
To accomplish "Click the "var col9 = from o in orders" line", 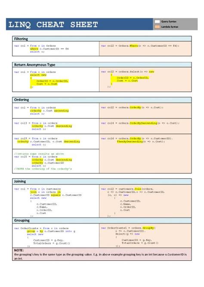I will pos(36,139).
